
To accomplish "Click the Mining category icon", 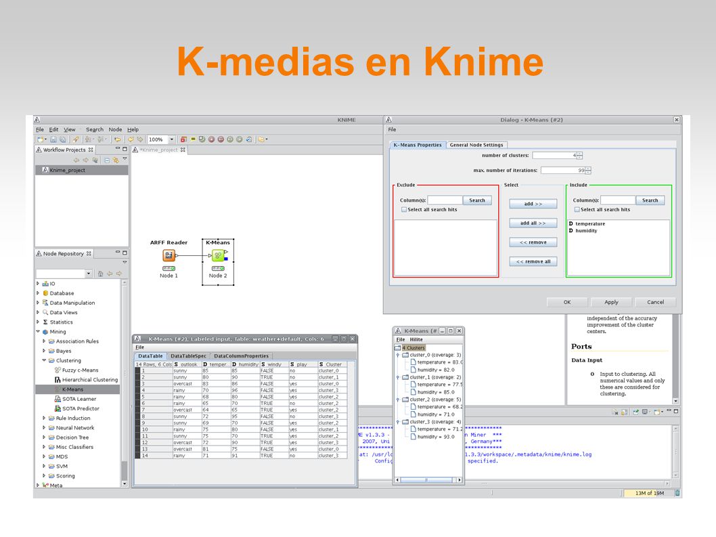I will point(45,332).
